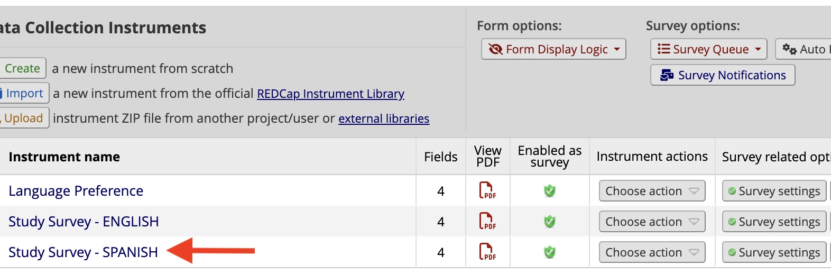Click the gears icon beside Auto

[x=790, y=49]
